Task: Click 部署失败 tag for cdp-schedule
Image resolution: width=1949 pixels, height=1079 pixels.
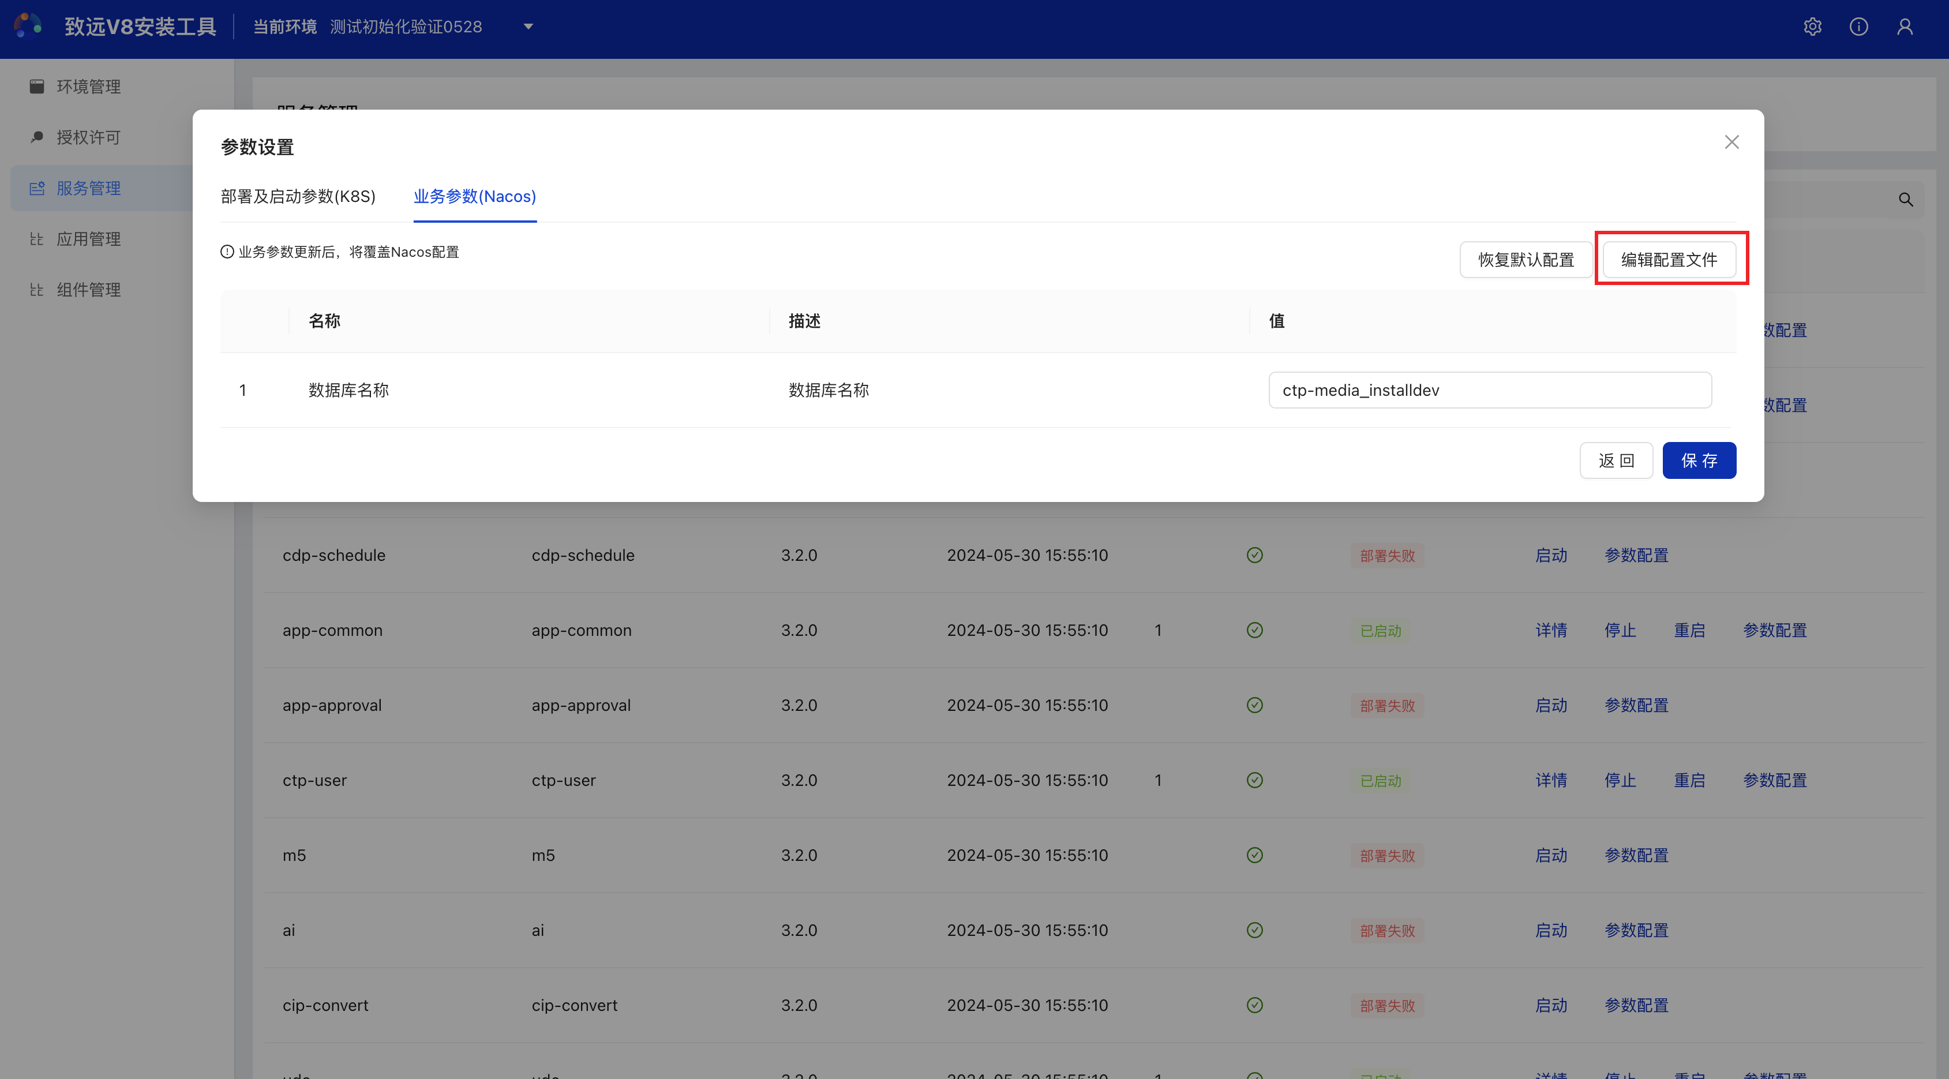Action: pos(1387,556)
